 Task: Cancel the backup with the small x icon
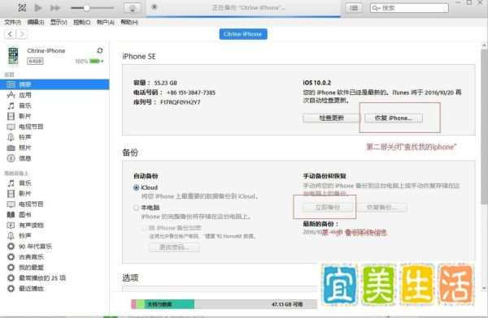click(155, 6)
